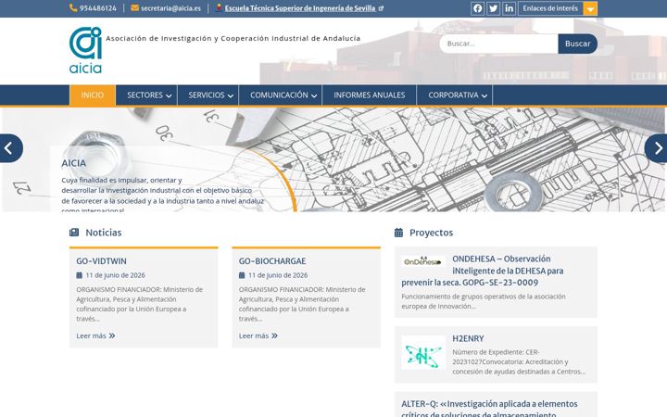Click the Enlaces de interés label

tap(550, 8)
